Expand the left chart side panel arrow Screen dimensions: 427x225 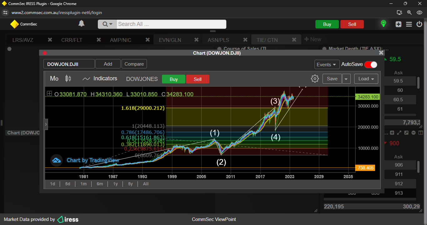click(x=46, y=124)
